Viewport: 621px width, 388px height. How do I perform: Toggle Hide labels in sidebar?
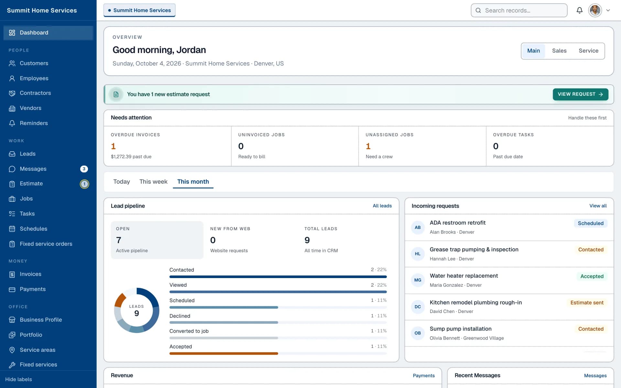click(18, 379)
